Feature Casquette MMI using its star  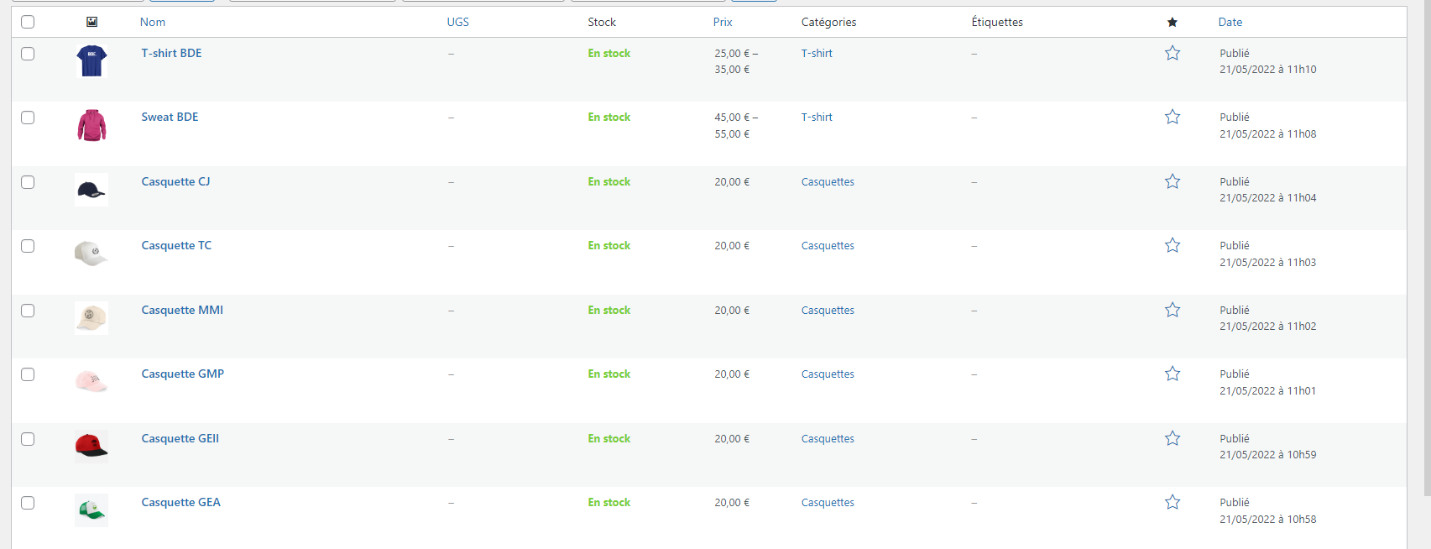(1172, 311)
